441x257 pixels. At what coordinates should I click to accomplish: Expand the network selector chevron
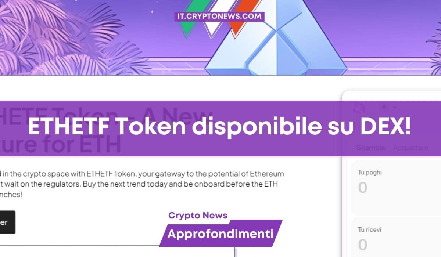(395, 107)
